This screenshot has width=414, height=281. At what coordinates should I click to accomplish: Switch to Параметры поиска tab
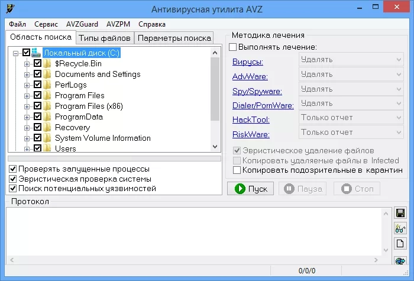click(x=174, y=38)
